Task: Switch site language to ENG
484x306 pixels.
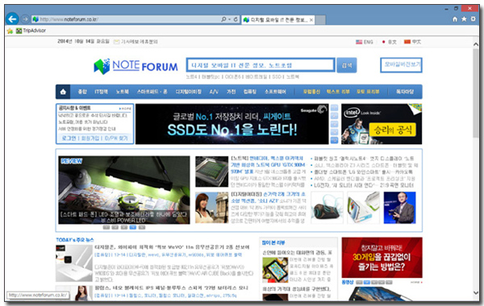Action: (x=365, y=42)
